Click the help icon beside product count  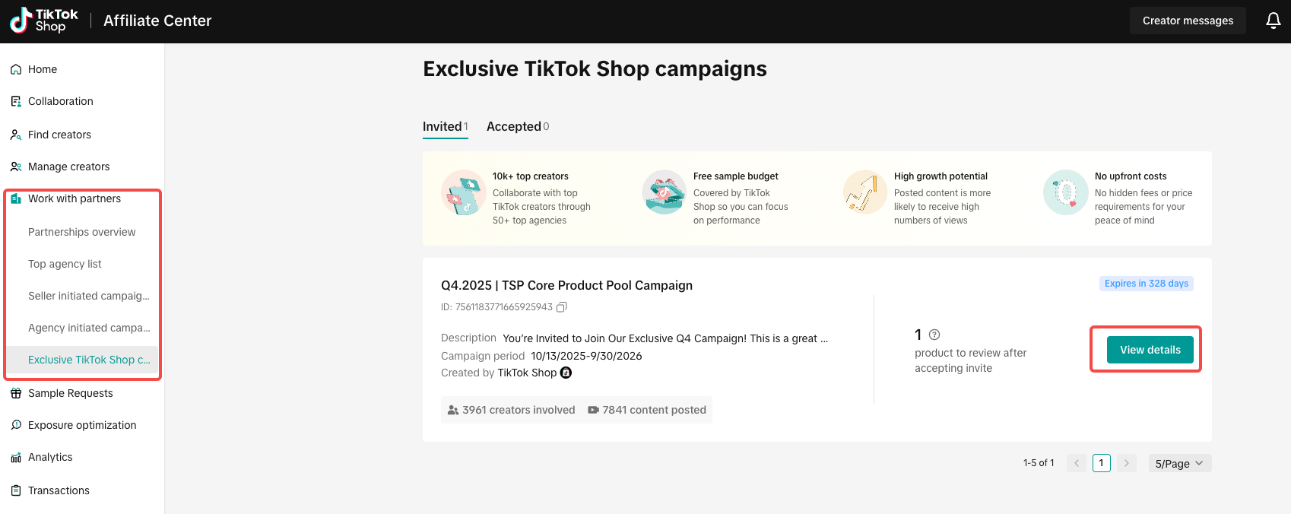coord(934,335)
